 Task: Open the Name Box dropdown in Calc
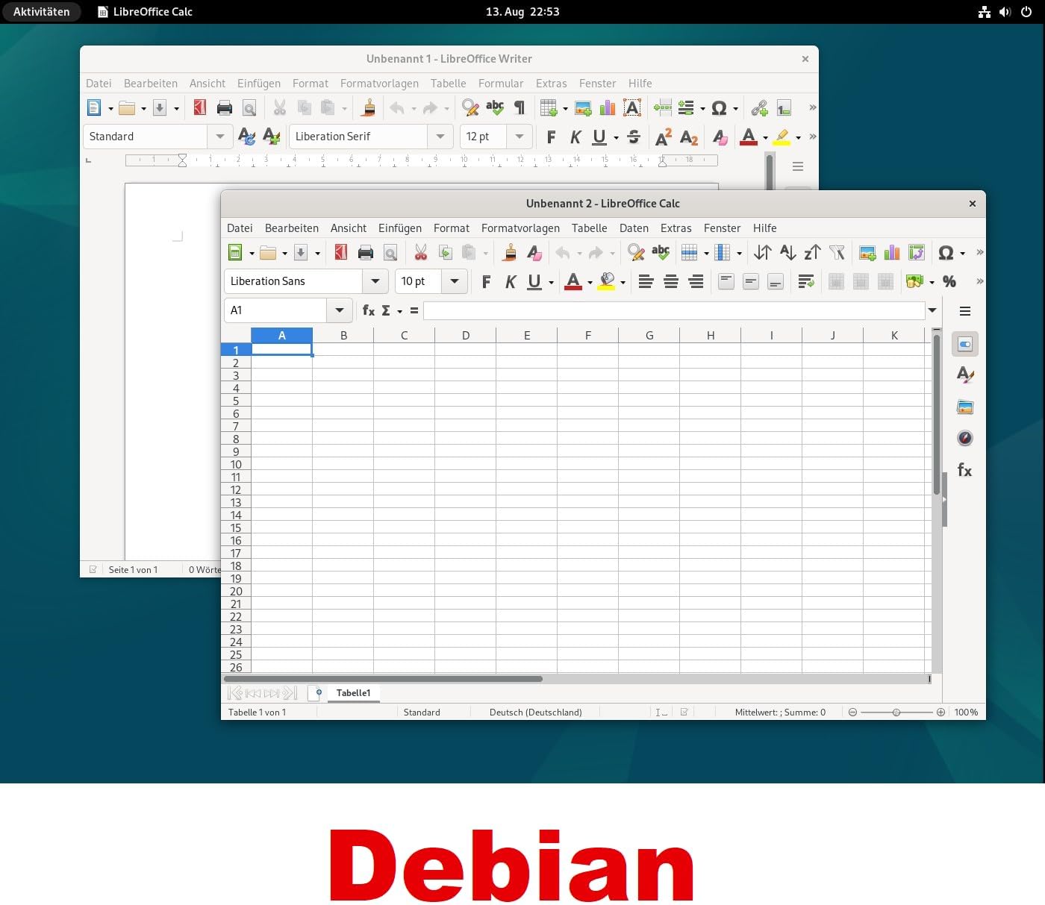pyautogui.click(x=340, y=310)
